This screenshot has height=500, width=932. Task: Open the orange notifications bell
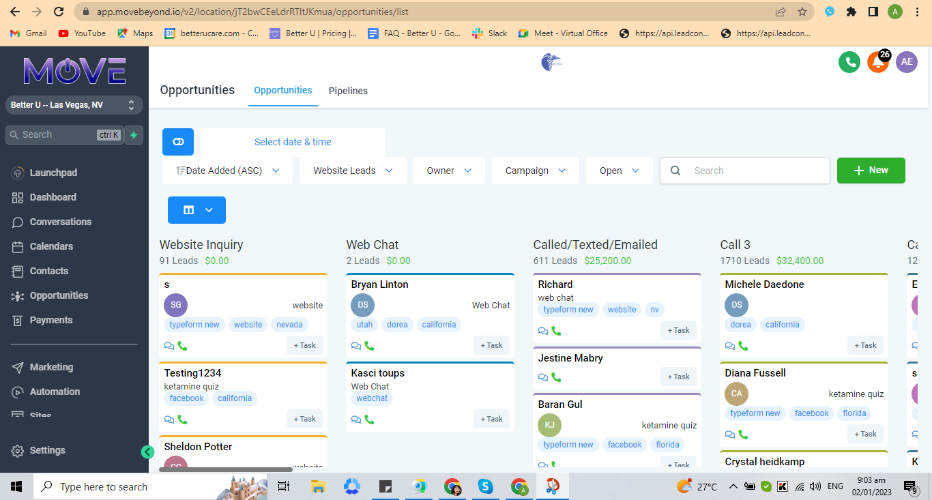click(x=878, y=62)
